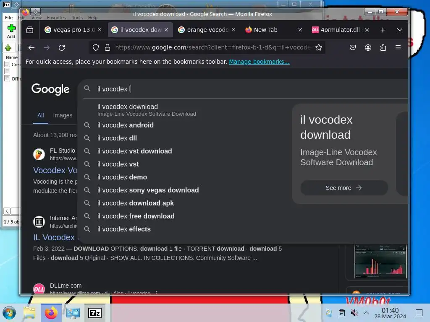Image resolution: width=430 pixels, height=322 pixels.
Task: Close the New Tab tab
Action: [x=300, y=30]
